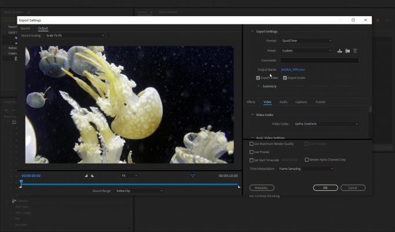Viewport: 395px width, 232px height.
Task: Enable Use Maximum Render Quality
Action: (251, 144)
